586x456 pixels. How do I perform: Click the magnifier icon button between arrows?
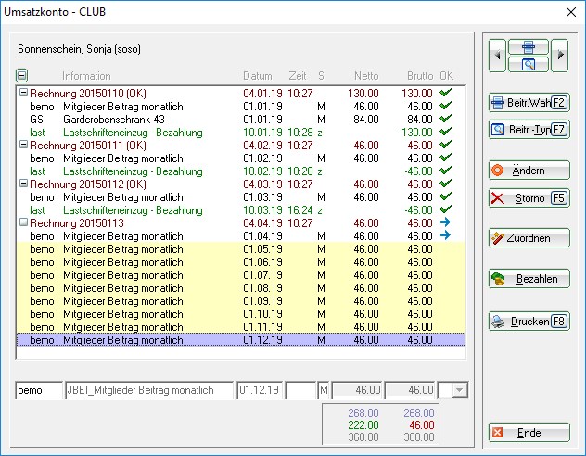coord(529,64)
